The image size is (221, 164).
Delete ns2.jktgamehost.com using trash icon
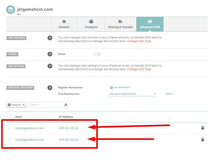203,139
